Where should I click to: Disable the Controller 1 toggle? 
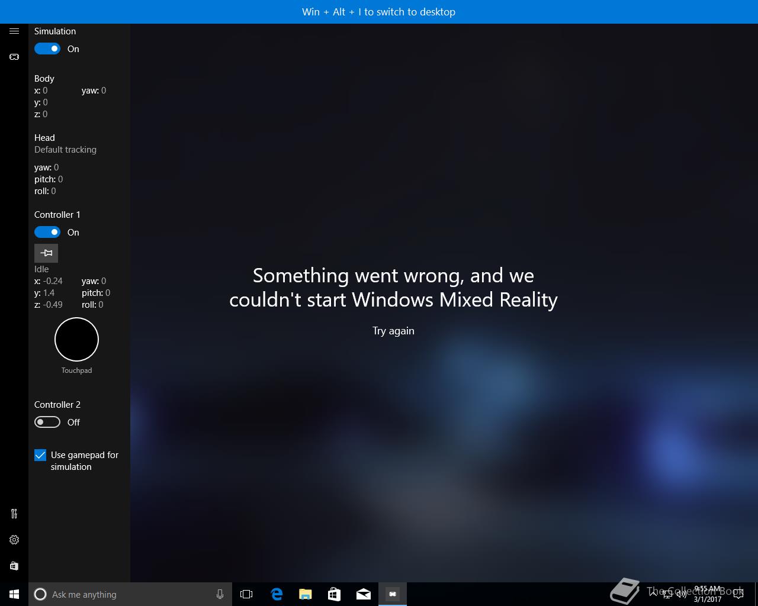47,233
